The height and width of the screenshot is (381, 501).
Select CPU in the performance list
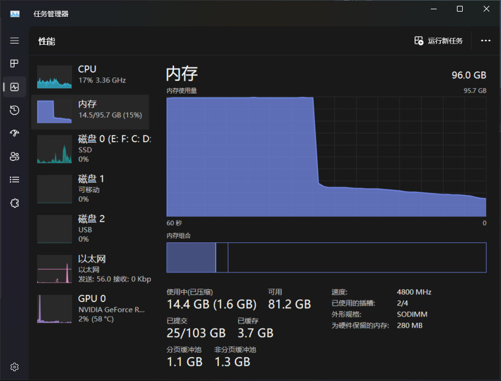coord(90,74)
